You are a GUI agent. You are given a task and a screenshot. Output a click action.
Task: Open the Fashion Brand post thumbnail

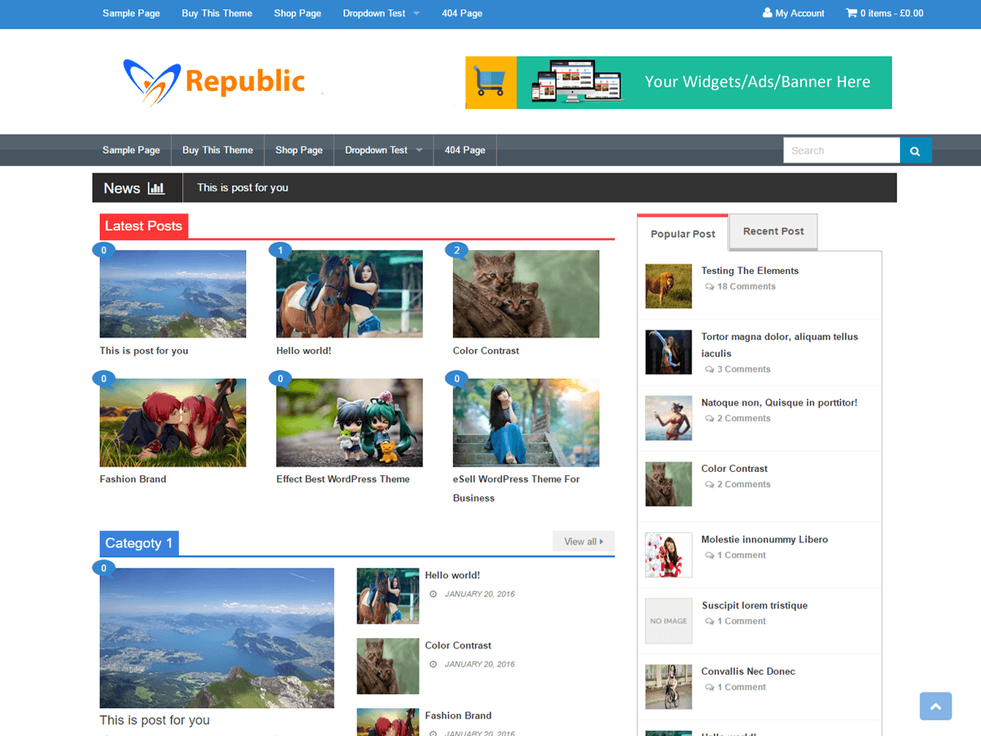coord(172,423)
